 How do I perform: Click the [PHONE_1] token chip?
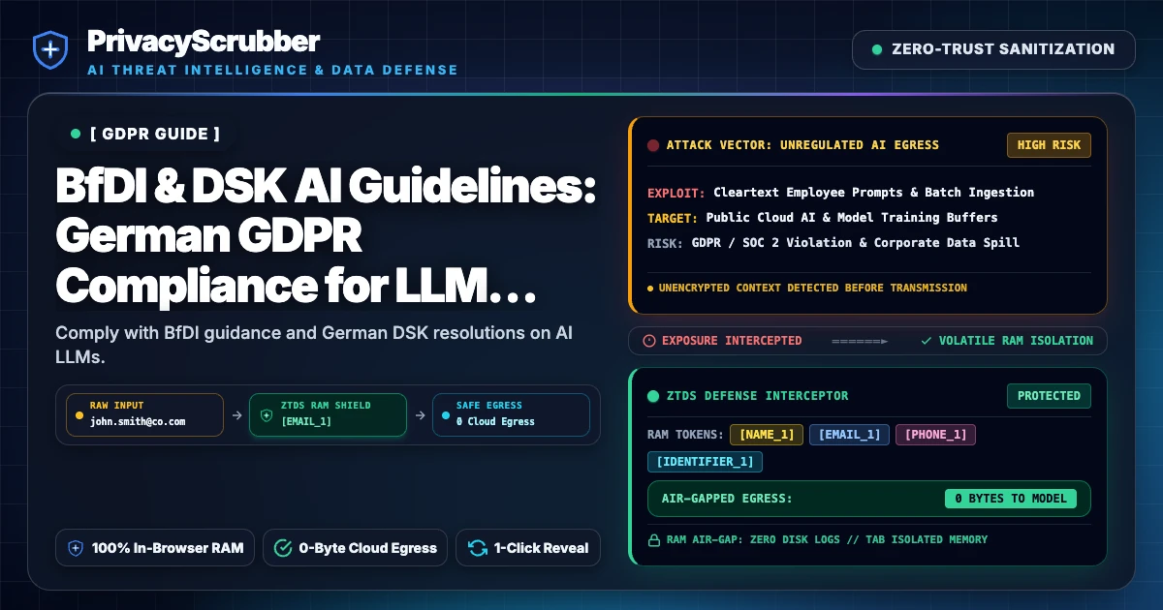[935, 435]
